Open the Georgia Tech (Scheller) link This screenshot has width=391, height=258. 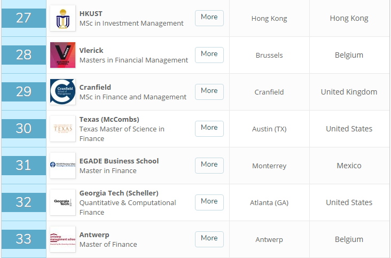click(x=119, y=193)
